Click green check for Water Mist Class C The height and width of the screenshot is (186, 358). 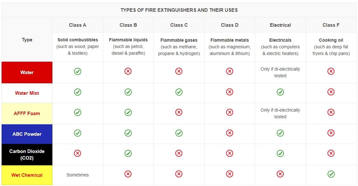(179, 92)
